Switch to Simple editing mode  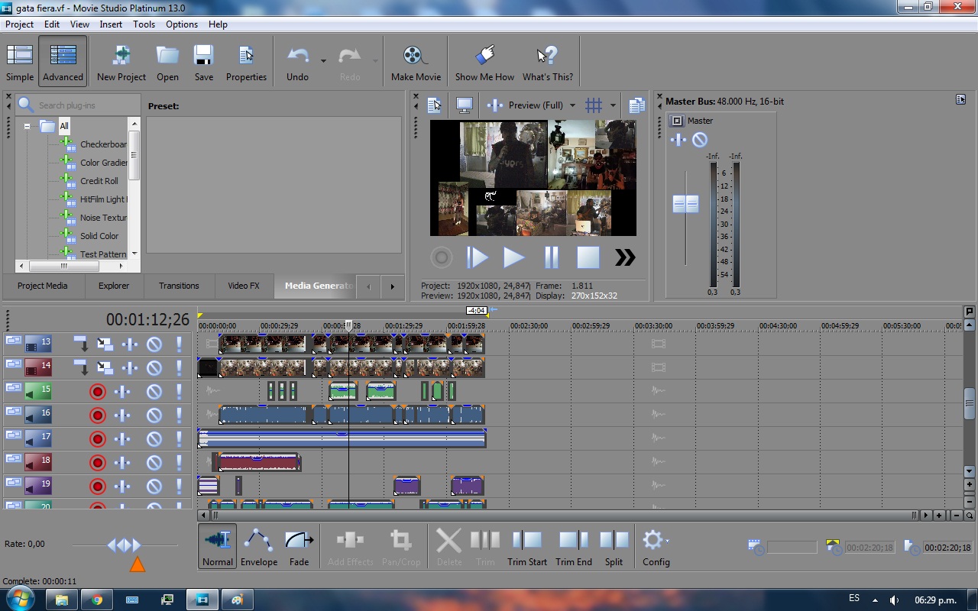20,62
